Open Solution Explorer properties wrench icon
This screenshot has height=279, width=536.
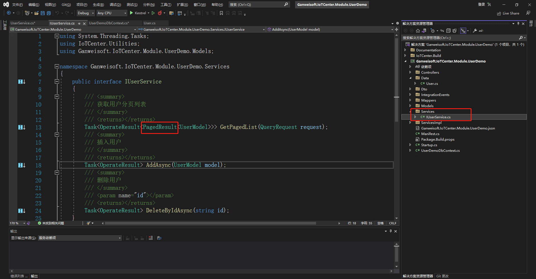click(475, 31)
